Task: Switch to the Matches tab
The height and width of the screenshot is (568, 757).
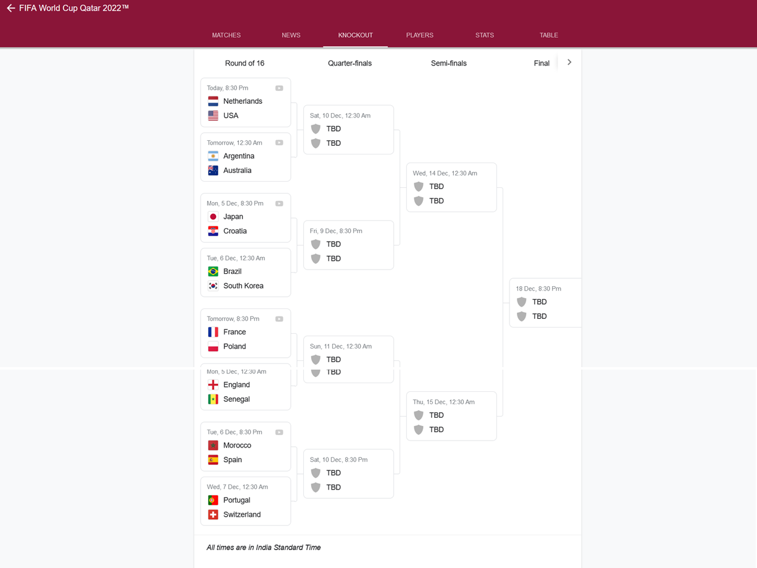Action: [226, 35]
